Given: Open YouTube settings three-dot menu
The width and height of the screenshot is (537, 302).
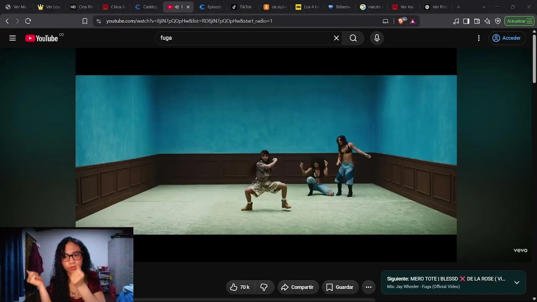Looking at the screenshot, I should [x=479, y=38].
